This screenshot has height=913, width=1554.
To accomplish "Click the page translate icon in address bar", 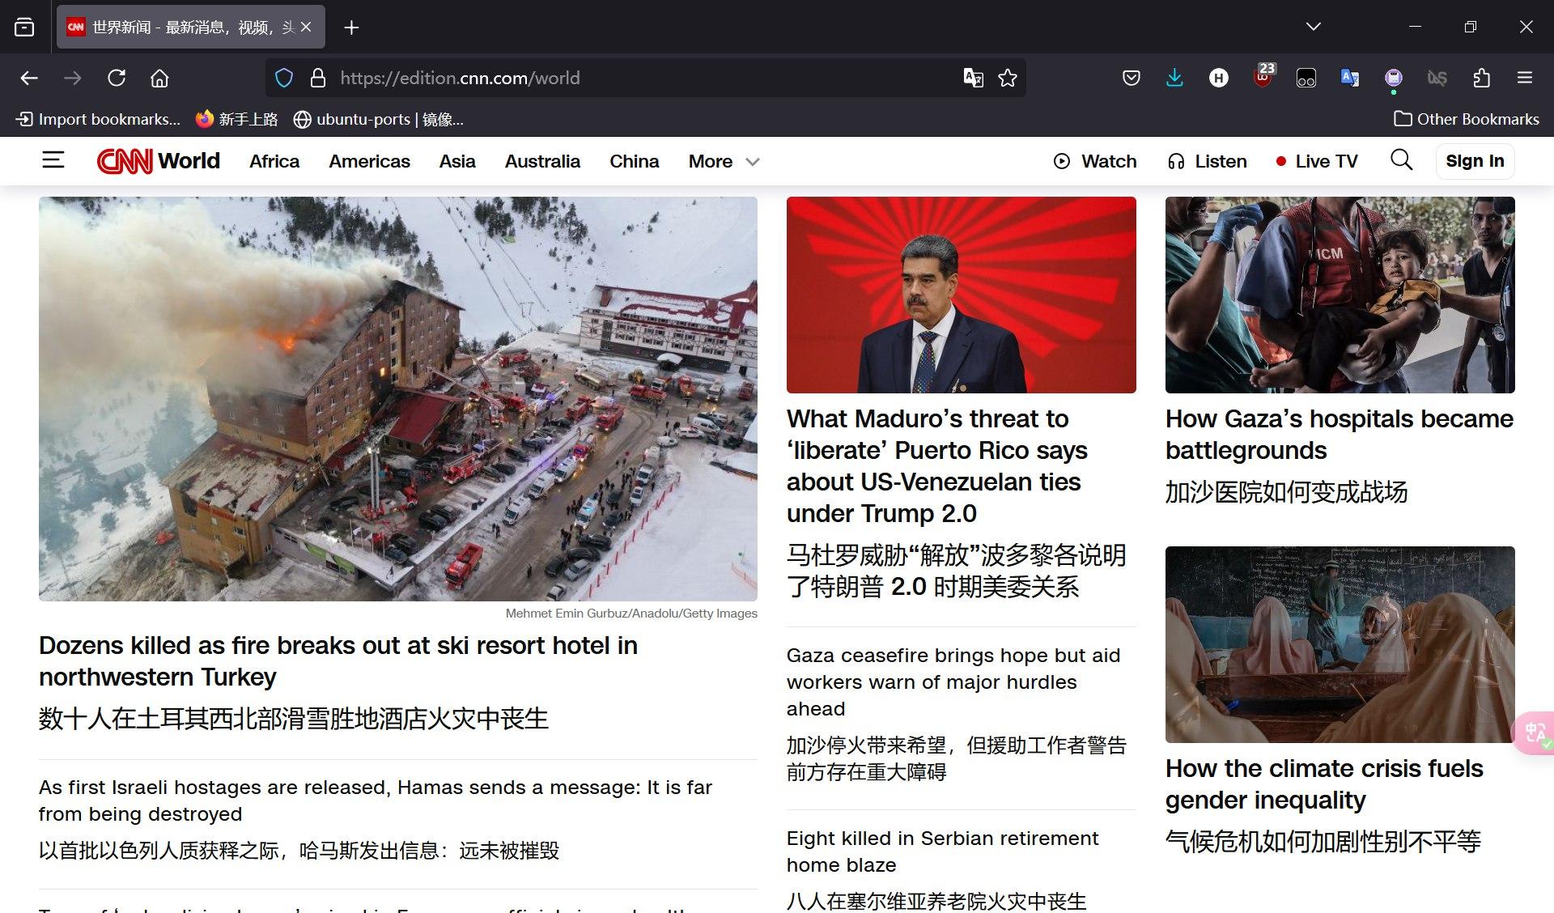I will [973, 78].
